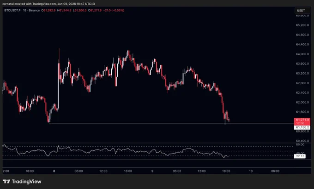Click the date label 10 on time axis
This screenshot has height=189, width=314.
click(x=251, y=171)
